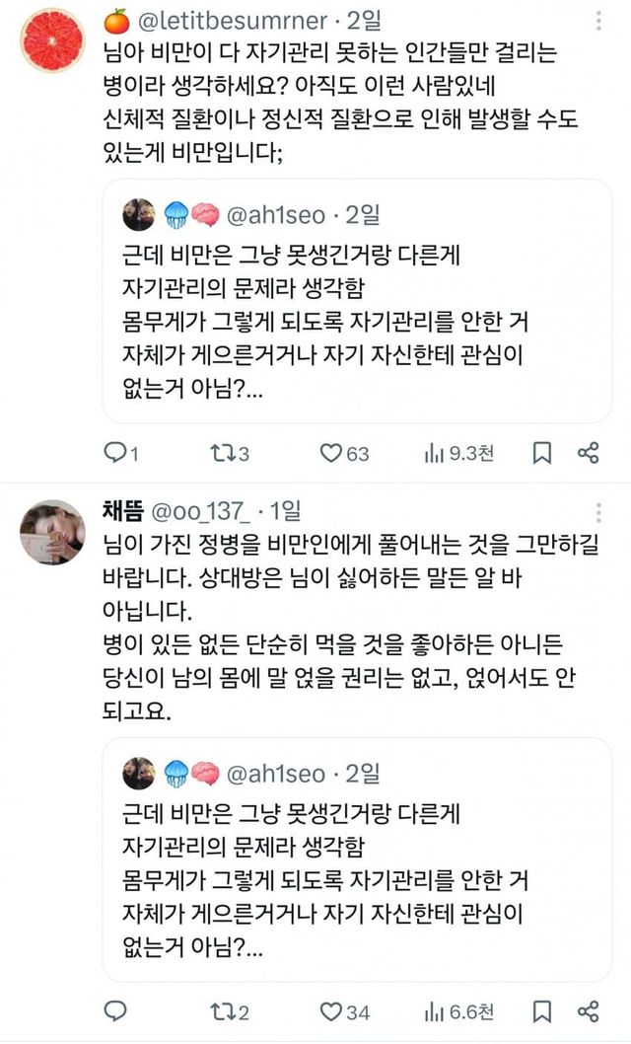Viewport: 631px width, 1044px height.
Task: Like the tweet with 34 likes
Action: click(x=333, y=1011)
